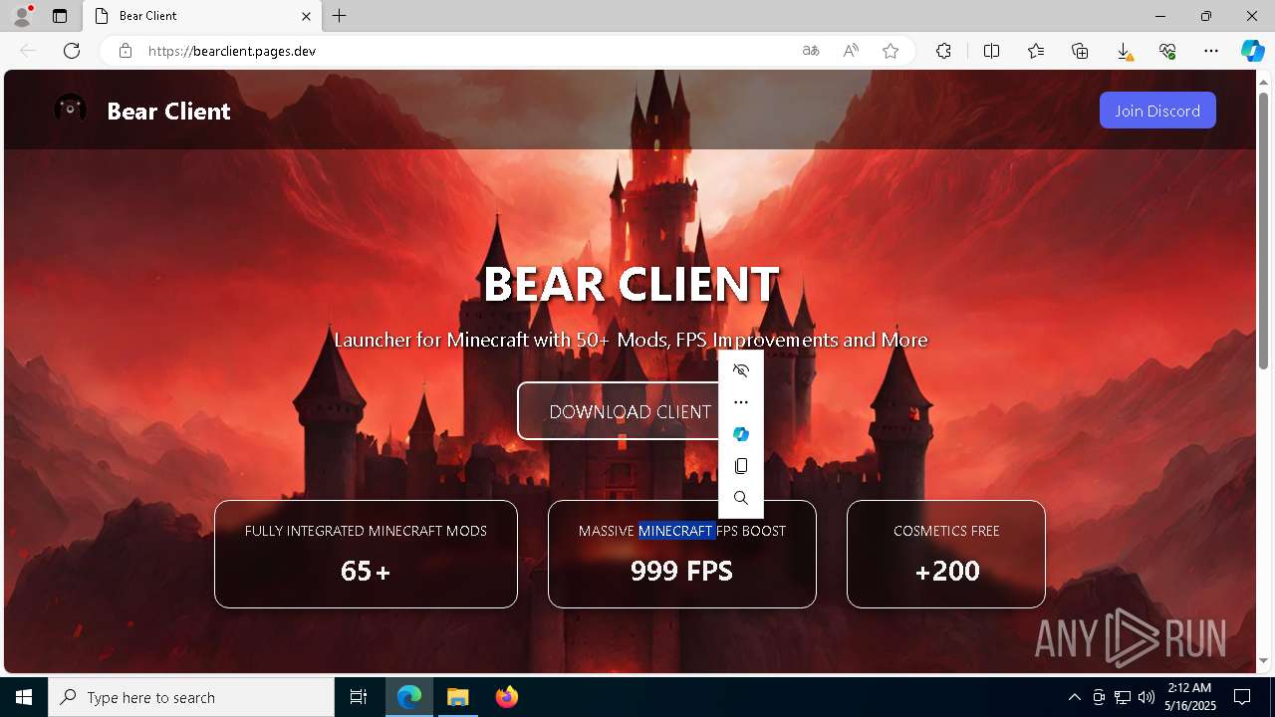Click the scrollbar down arrow
Image resolution: width=1275 pixels, height=717 pixels.
(x=1263, y=660)
